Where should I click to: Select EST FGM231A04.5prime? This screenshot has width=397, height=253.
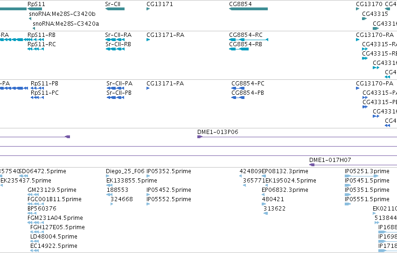tap(55, 218)
